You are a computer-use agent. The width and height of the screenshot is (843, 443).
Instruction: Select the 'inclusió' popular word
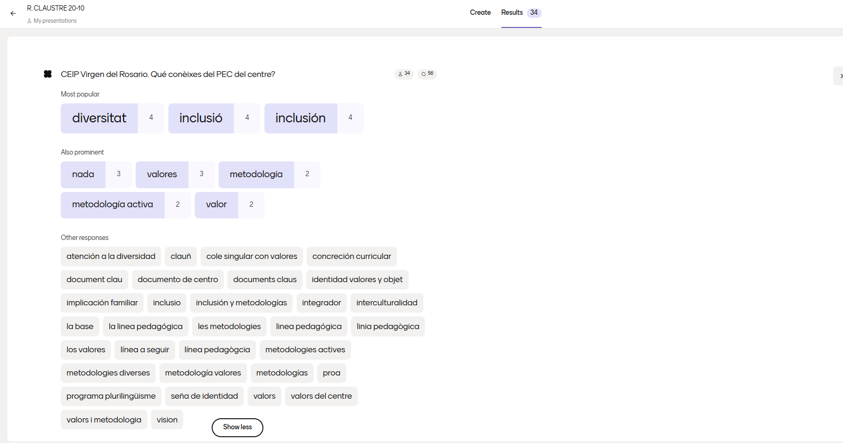tap(201, 118)
